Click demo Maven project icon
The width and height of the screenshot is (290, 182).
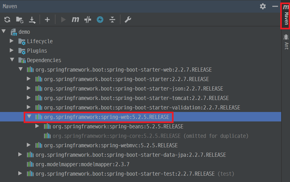(14, 32)
